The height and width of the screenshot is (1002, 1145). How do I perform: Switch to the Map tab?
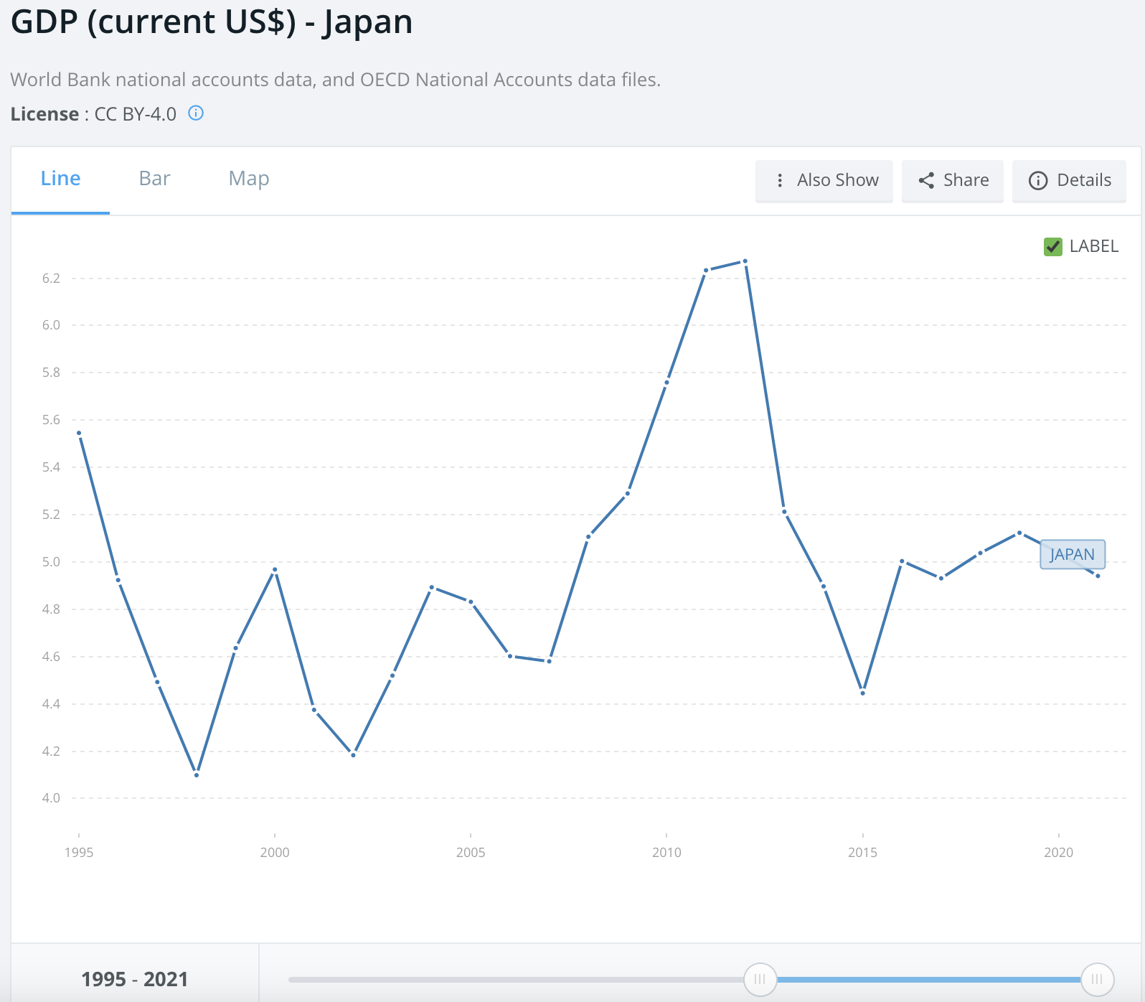(x=249, y=179)
